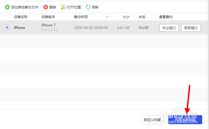Click 添加其他备份文件 label
The width and height of the screenshot is (209, 129).
pos(25,7)
